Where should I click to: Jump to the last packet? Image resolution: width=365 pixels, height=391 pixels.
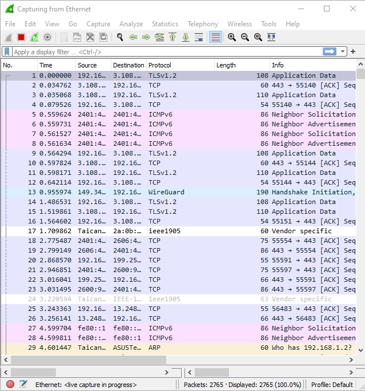coord(186,37)
